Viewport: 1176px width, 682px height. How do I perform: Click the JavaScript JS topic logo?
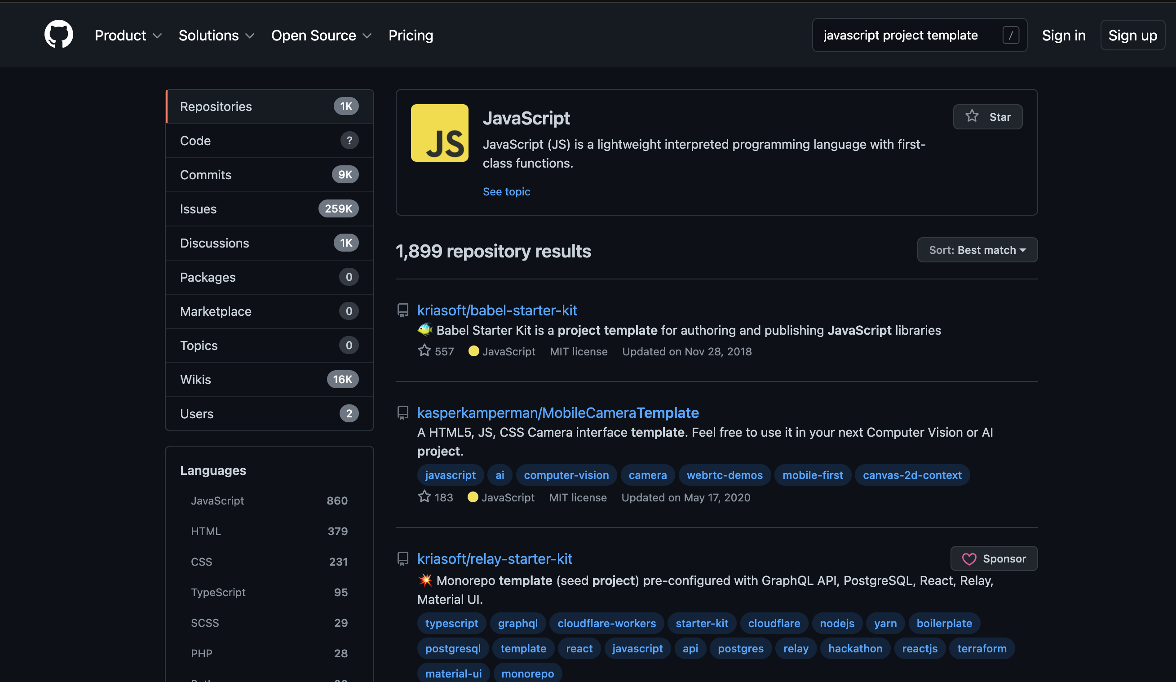point(439,133)
